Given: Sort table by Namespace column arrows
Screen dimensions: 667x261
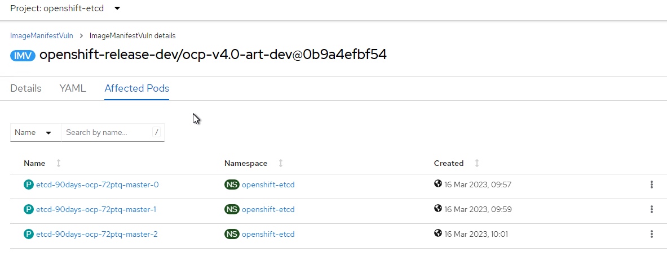Looking at the screenshot, I should coord(281,163).
